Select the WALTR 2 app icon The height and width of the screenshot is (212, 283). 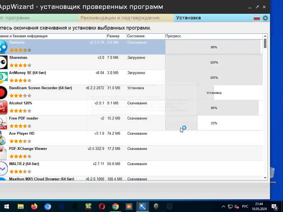pos(4,168)
